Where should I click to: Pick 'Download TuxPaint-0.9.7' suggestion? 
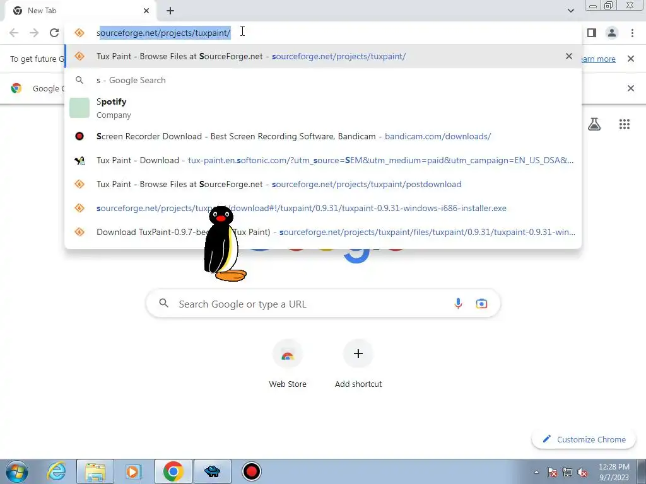point(323,232)
